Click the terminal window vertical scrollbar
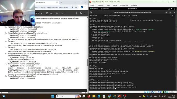177x99 pixels. [176, 83]
